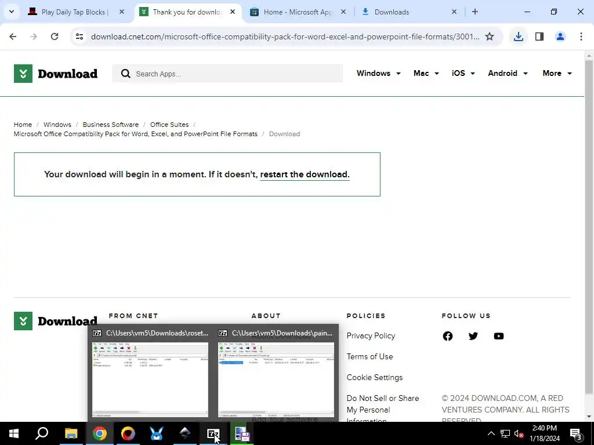Open Chrome profile icon

click(560, 37)
